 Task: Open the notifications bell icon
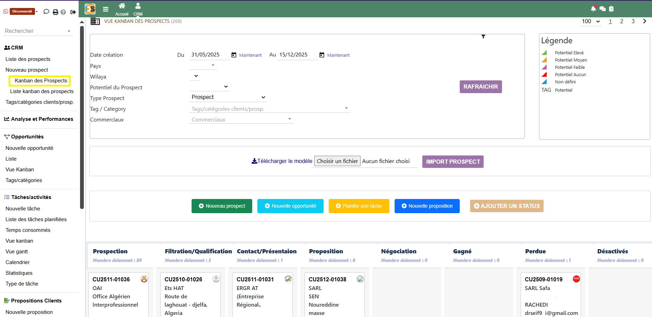(593, 8)
